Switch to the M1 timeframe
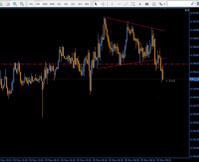Screen dimensions: 199x162 pyautogui.click(x=31, y=4)
